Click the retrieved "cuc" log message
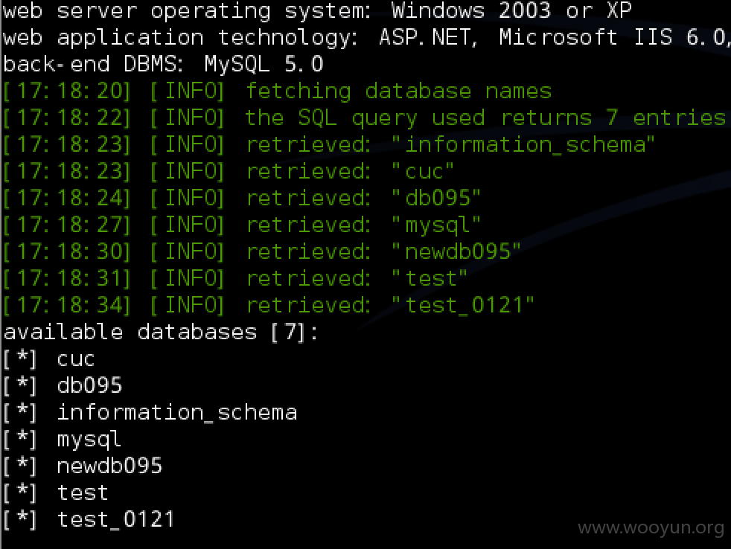731x549 pixels. coord(229,171)
